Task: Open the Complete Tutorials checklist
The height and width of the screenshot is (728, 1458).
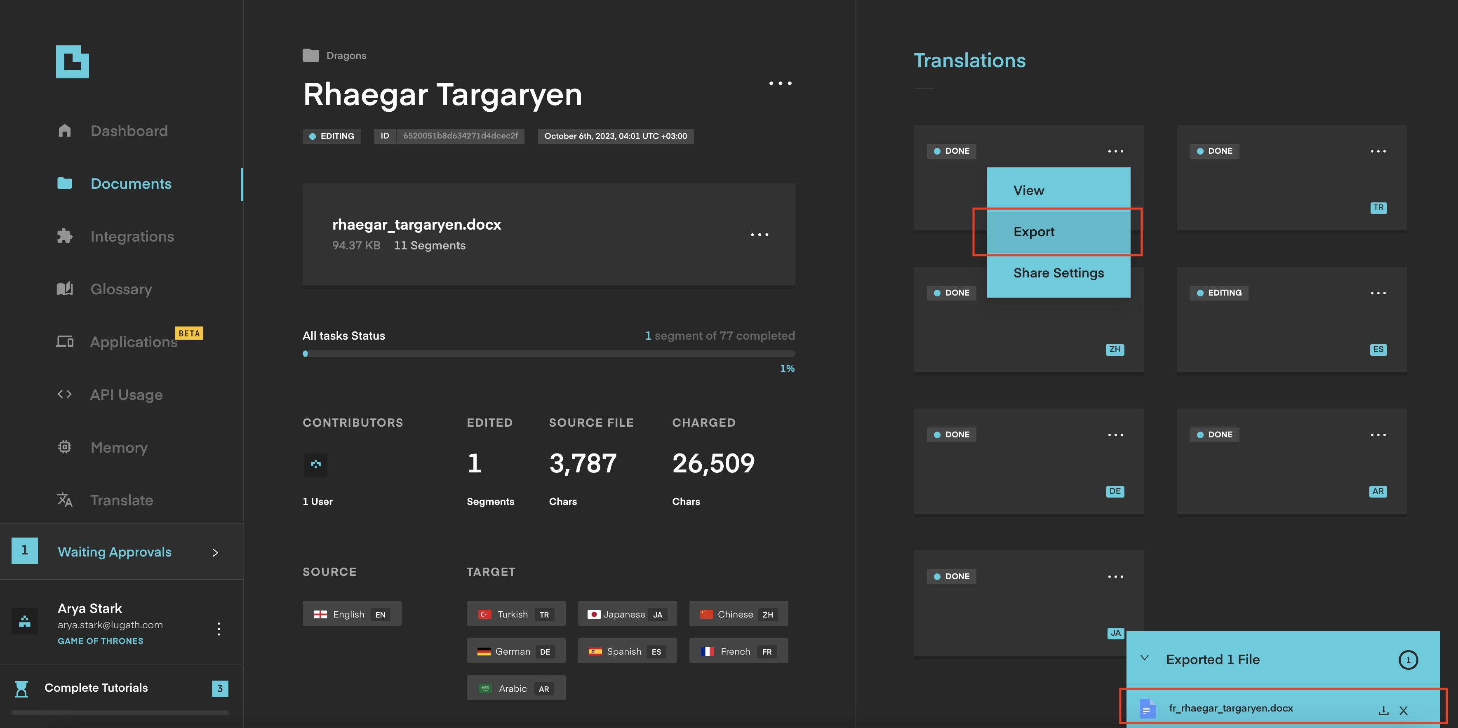Action: point(96,688)
